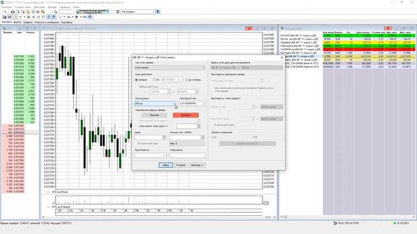Click the red 'Продажа' button
The height and width of the screenshot is (234, 417).
pyautogui.click(x=186, y=115)
